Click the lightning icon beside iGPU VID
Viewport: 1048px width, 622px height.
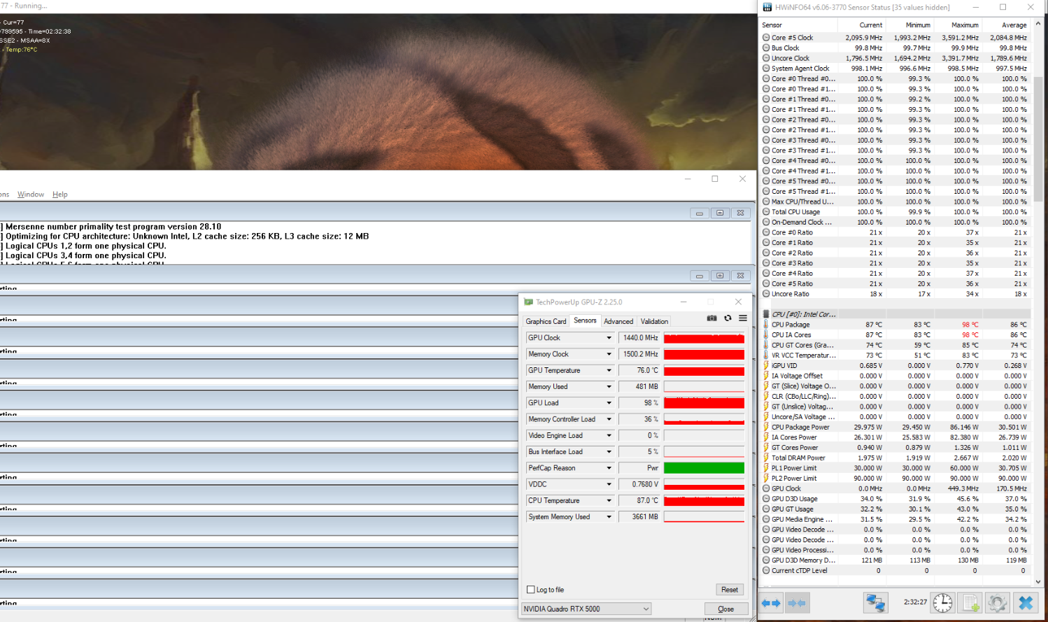tap(766, 365)
